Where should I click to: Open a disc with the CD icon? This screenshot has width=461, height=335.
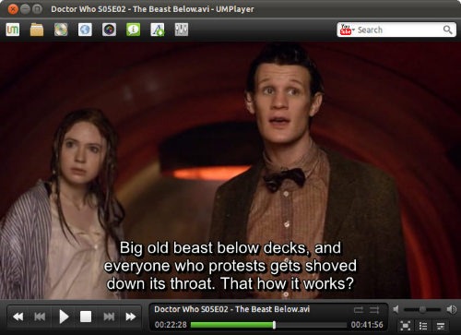pos(61,30)
